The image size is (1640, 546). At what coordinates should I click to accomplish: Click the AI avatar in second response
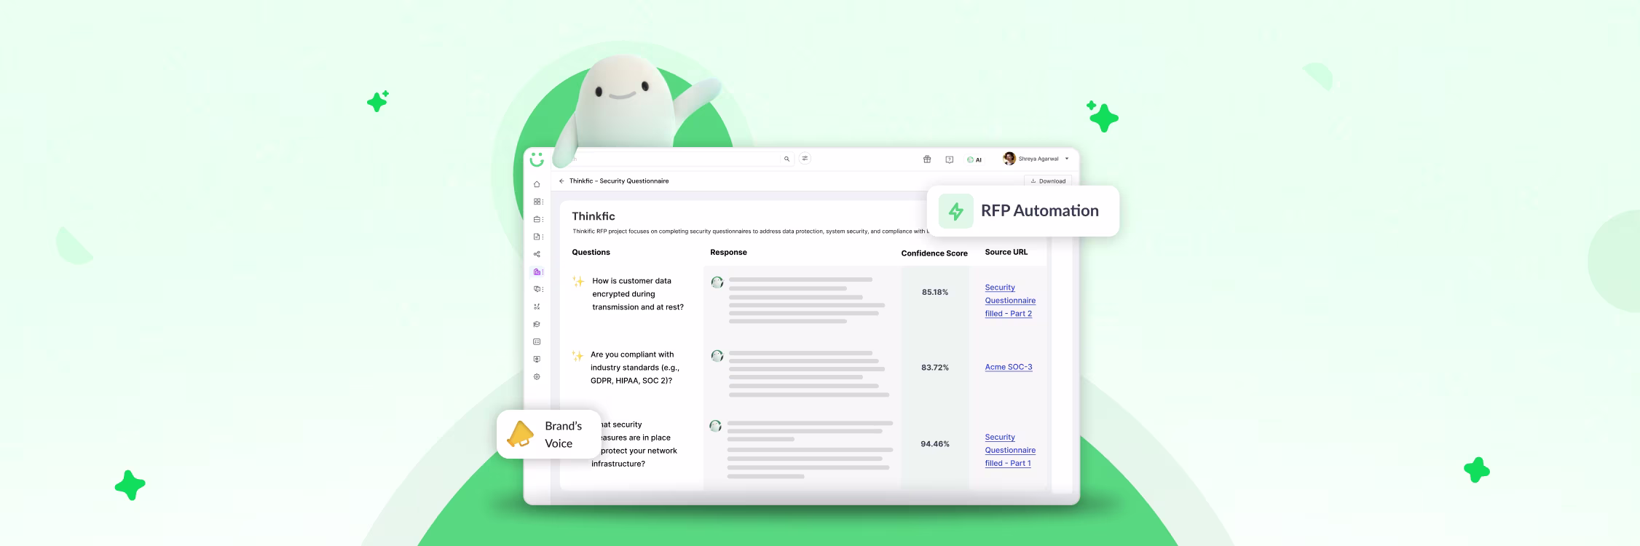click(717, 355)
